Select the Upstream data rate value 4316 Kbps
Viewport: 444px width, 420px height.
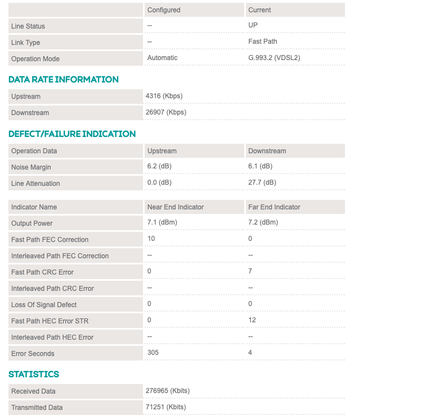tap(164, 96)
